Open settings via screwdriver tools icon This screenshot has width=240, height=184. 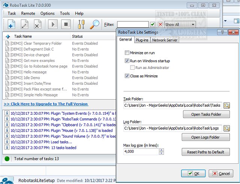(x=81, y=24)
